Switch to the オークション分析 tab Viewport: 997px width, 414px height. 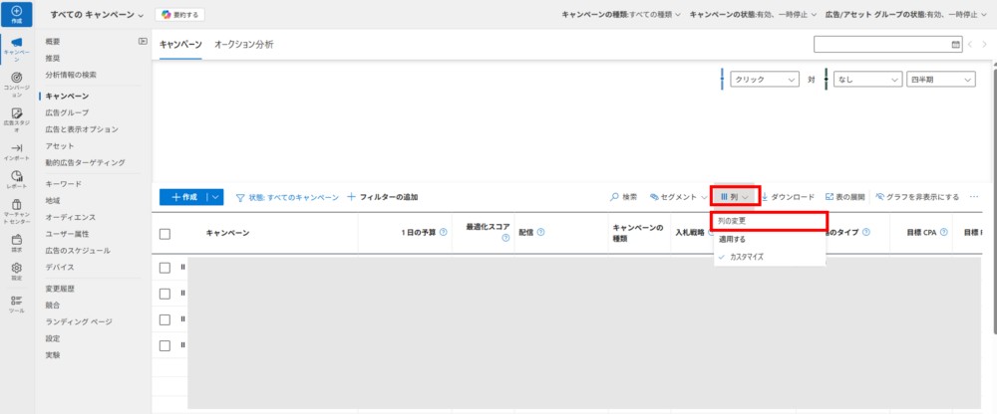[243, 45]
